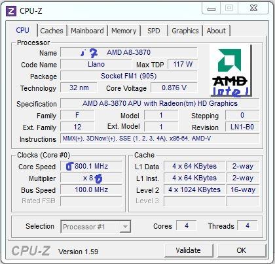Screen dimensions: 275x264
Task: Click the Multiplier value field
Action: [91, 178]
